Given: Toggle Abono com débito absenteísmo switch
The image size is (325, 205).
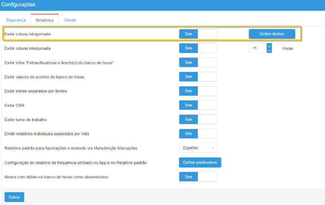Looking at the screenshot, I should point(197,177).
